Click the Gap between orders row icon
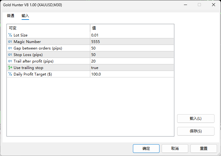 tap(10, 48)
